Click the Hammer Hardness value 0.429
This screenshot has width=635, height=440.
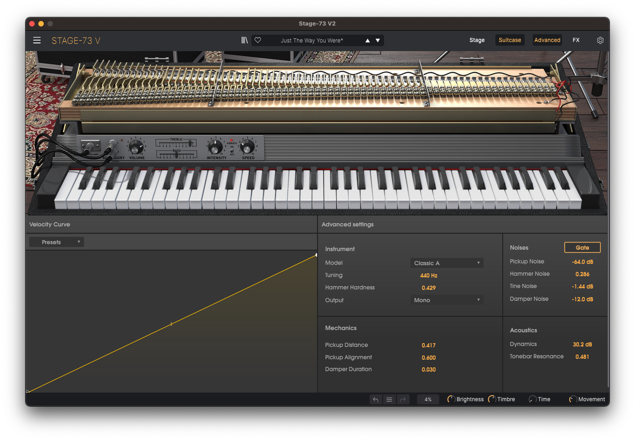tap(429, 288)
